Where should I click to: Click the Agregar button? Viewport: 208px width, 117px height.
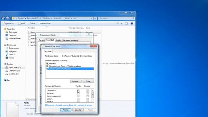pos(76,81)
